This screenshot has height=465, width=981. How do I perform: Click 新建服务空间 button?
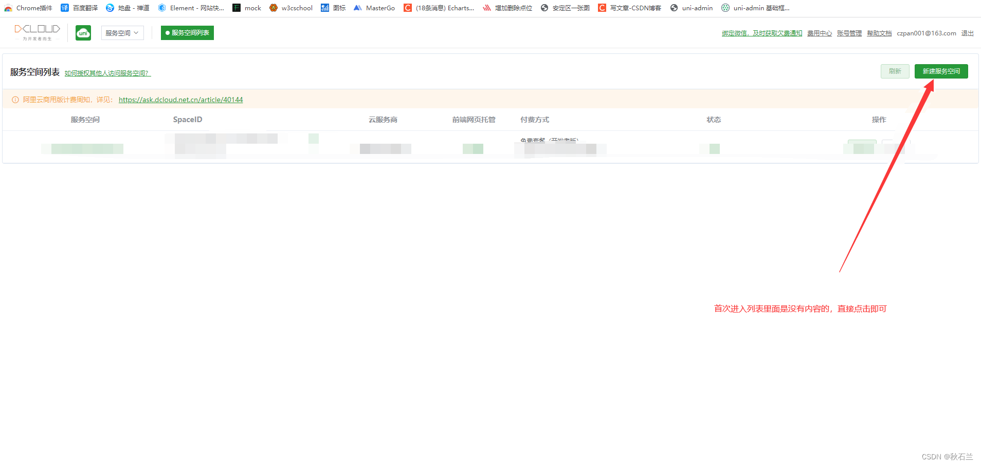coord(941,71)
